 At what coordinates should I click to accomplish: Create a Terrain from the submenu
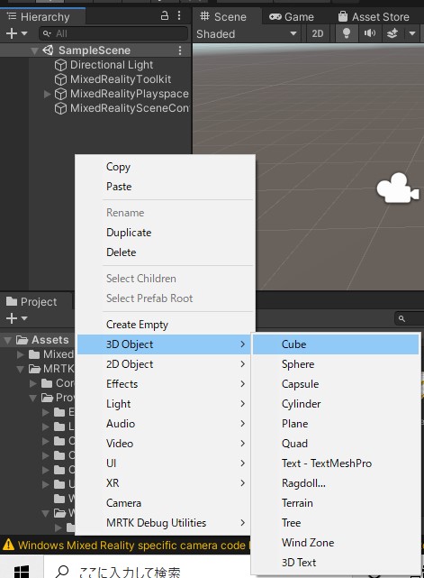pos(335,503)
